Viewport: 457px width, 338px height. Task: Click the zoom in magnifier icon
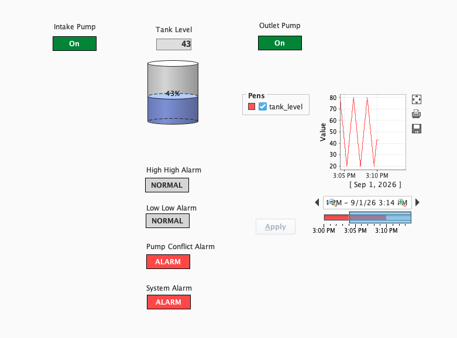coord(402,202)
